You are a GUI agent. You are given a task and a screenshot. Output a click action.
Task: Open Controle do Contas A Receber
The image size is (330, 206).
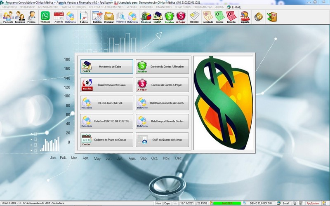click(162, 66)
